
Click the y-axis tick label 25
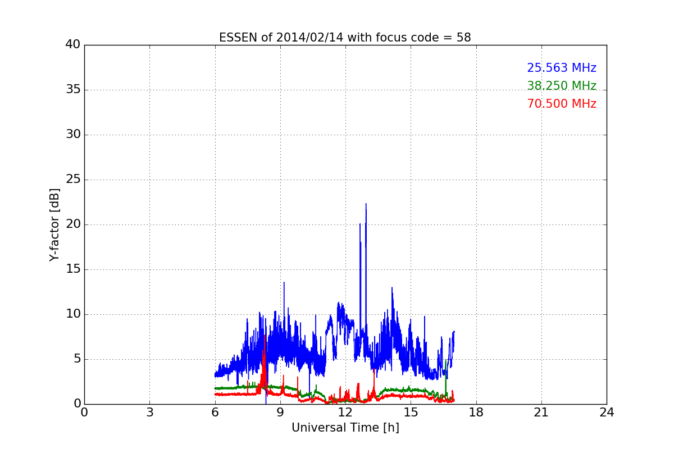click(x=73, y=180)
